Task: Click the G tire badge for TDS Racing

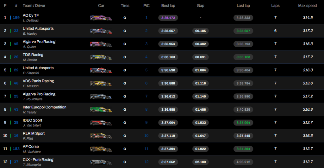Action: pyautogui.click(x=125, y=57)
